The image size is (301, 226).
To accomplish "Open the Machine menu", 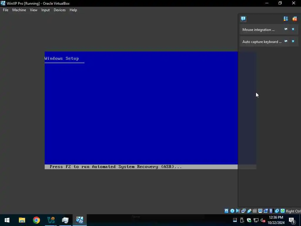I will pyautogui.click(x=19, y=10).
